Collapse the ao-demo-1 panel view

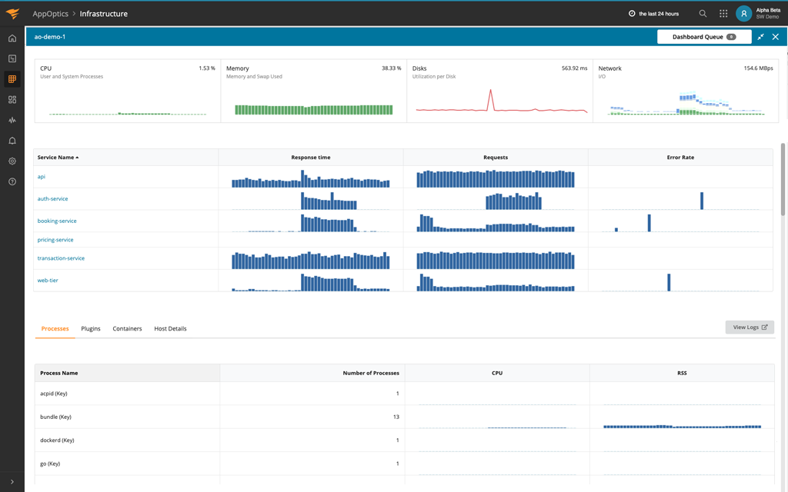click(x=761, y=37)
